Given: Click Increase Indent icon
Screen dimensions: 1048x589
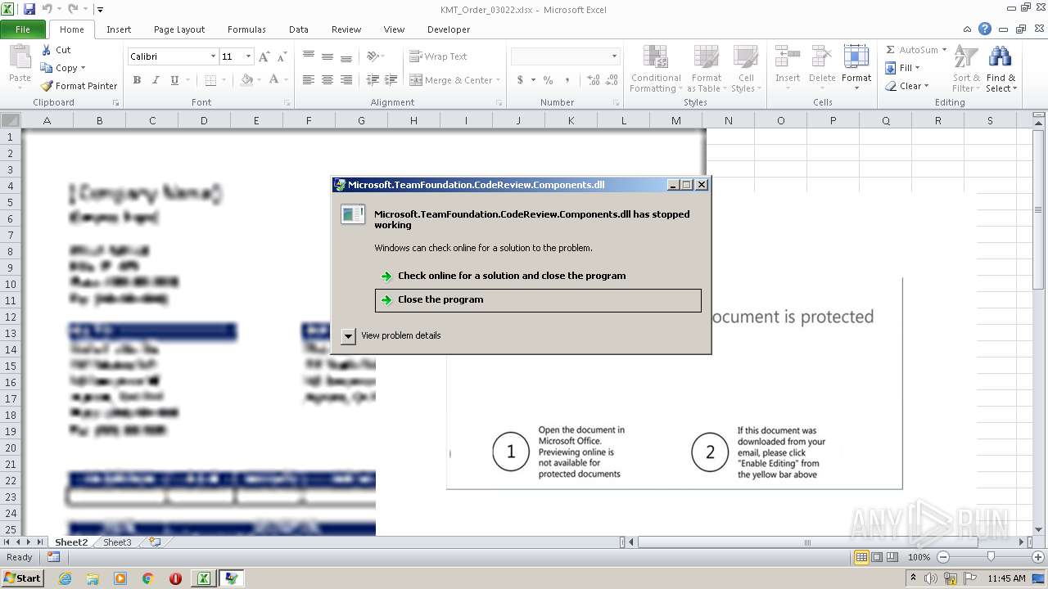Looking at the screenshot, I should [x=391, y=80].
